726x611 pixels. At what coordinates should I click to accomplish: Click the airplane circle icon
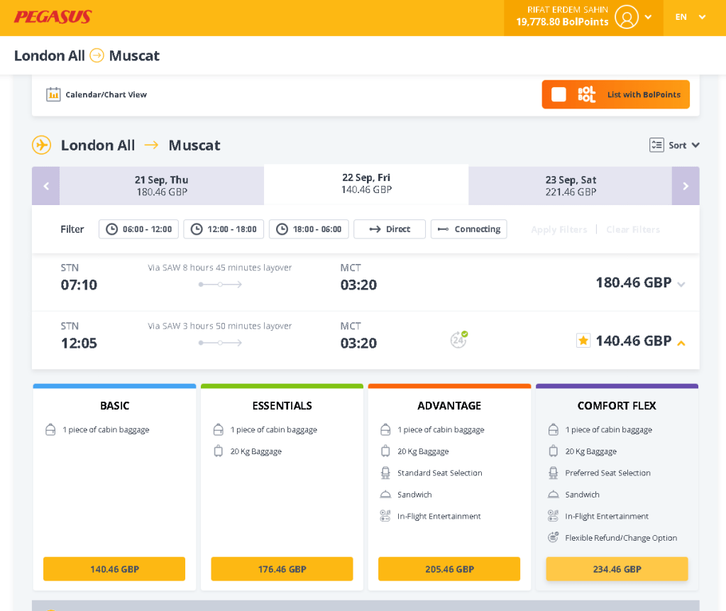pos(41,145)
